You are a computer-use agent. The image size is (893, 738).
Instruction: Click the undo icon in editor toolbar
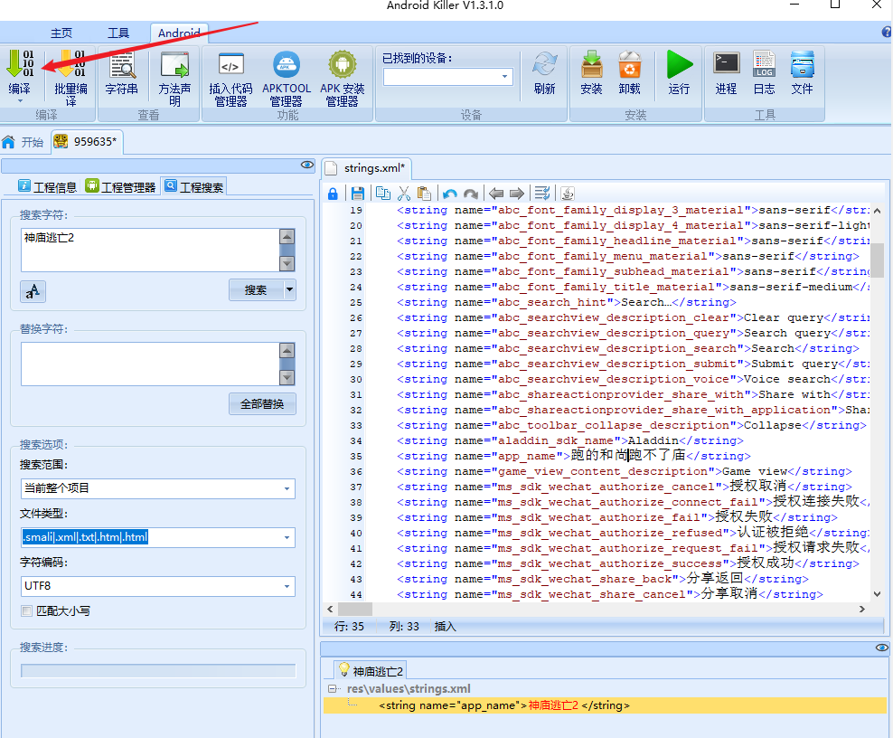450,194
